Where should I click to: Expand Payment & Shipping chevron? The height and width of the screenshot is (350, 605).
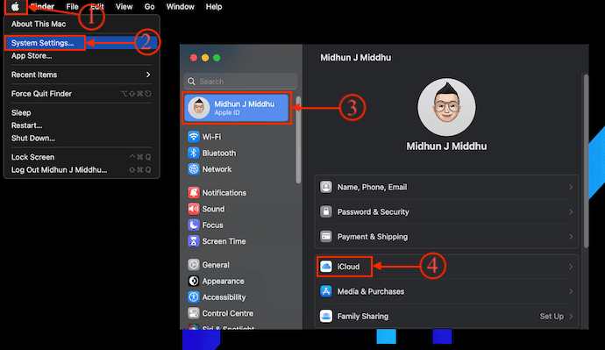(571, 237)
